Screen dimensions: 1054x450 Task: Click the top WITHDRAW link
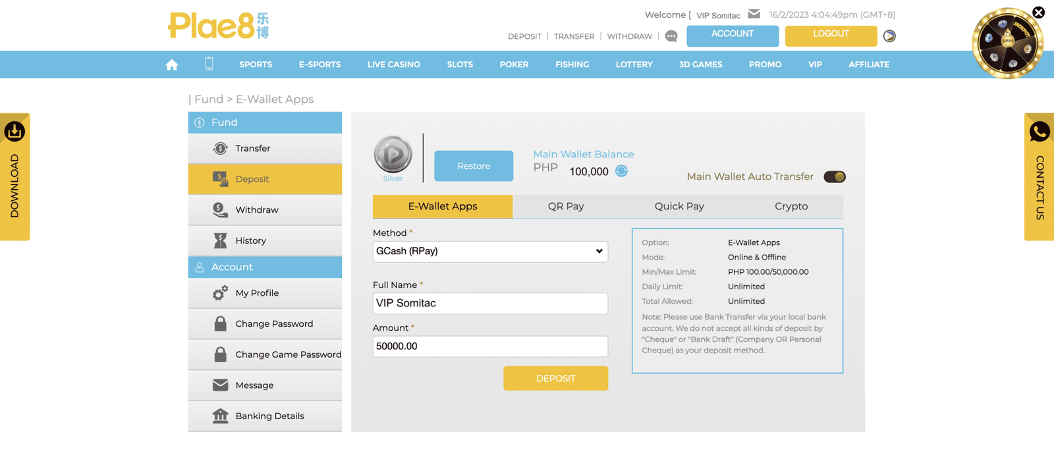tap(630, 36)
